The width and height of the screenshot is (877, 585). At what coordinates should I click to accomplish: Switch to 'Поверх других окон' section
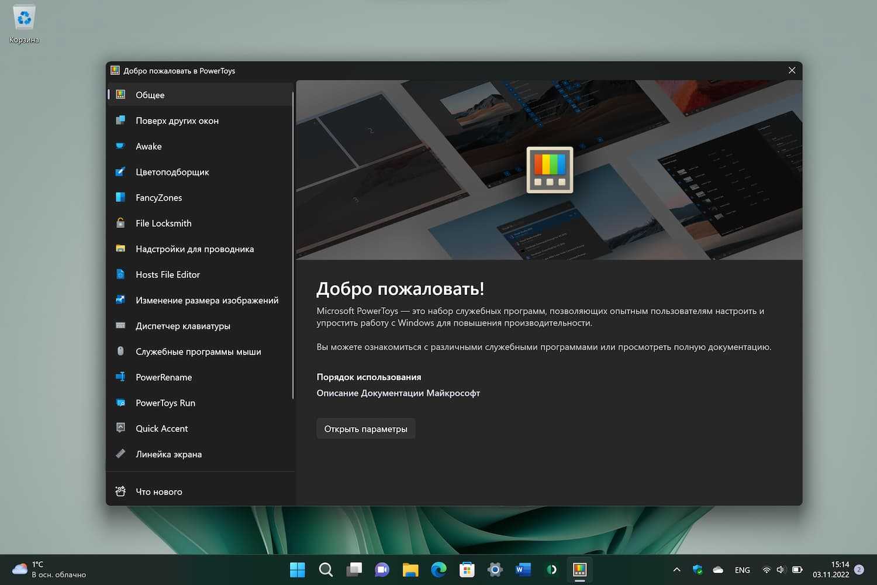click(x=177, y=121)
